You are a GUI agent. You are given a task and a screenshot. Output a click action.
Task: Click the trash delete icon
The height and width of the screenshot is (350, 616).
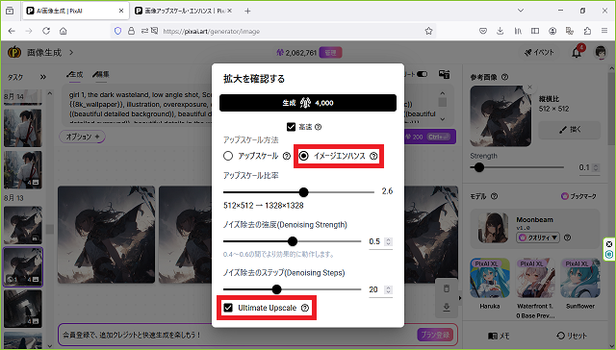click(447, 288)
